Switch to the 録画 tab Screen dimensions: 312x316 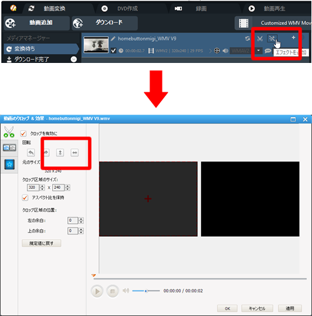[201, 9]
